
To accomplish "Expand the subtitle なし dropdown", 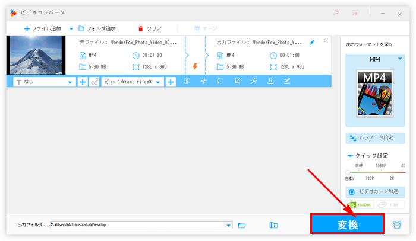I will click(x=70, y=82).
